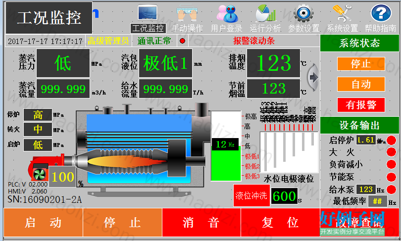Image resolution: width=401 pixels, height=241 pixels.
Task: Click the 报警滚动条 alarm text
Action: click(253, 41)
